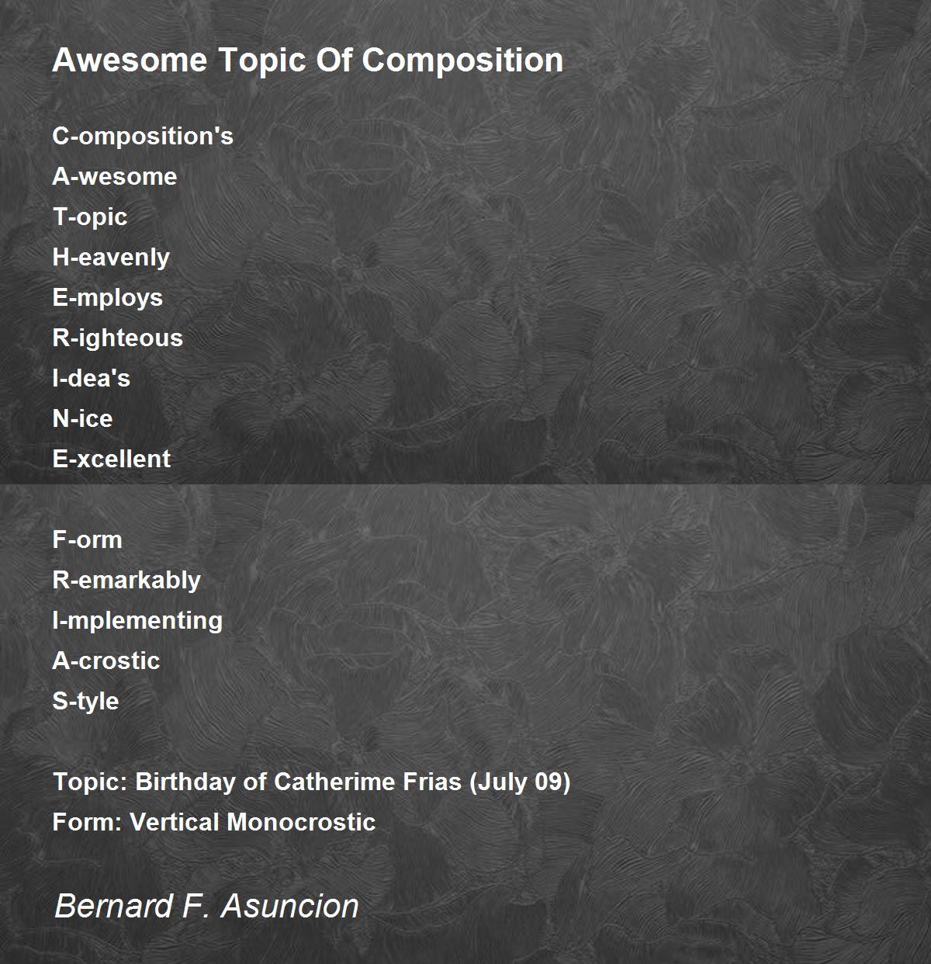Select the word H-eavenly
The height and width of the screenshot is (964, 931).
(111, 258)
